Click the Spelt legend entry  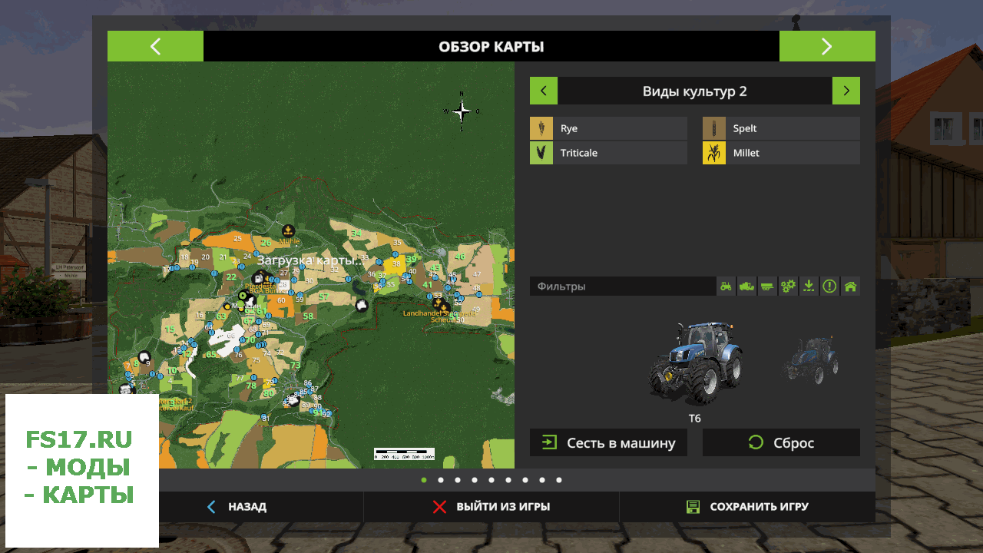pos(781,128)
